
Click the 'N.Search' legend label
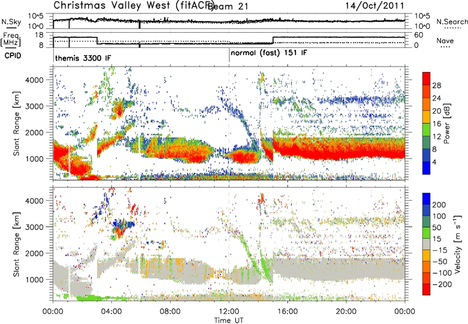point(452,22)
